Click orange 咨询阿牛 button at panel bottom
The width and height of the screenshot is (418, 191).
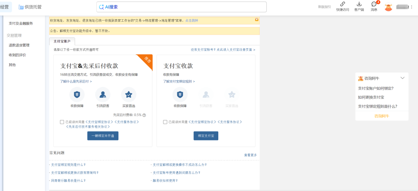click(382, 116)
